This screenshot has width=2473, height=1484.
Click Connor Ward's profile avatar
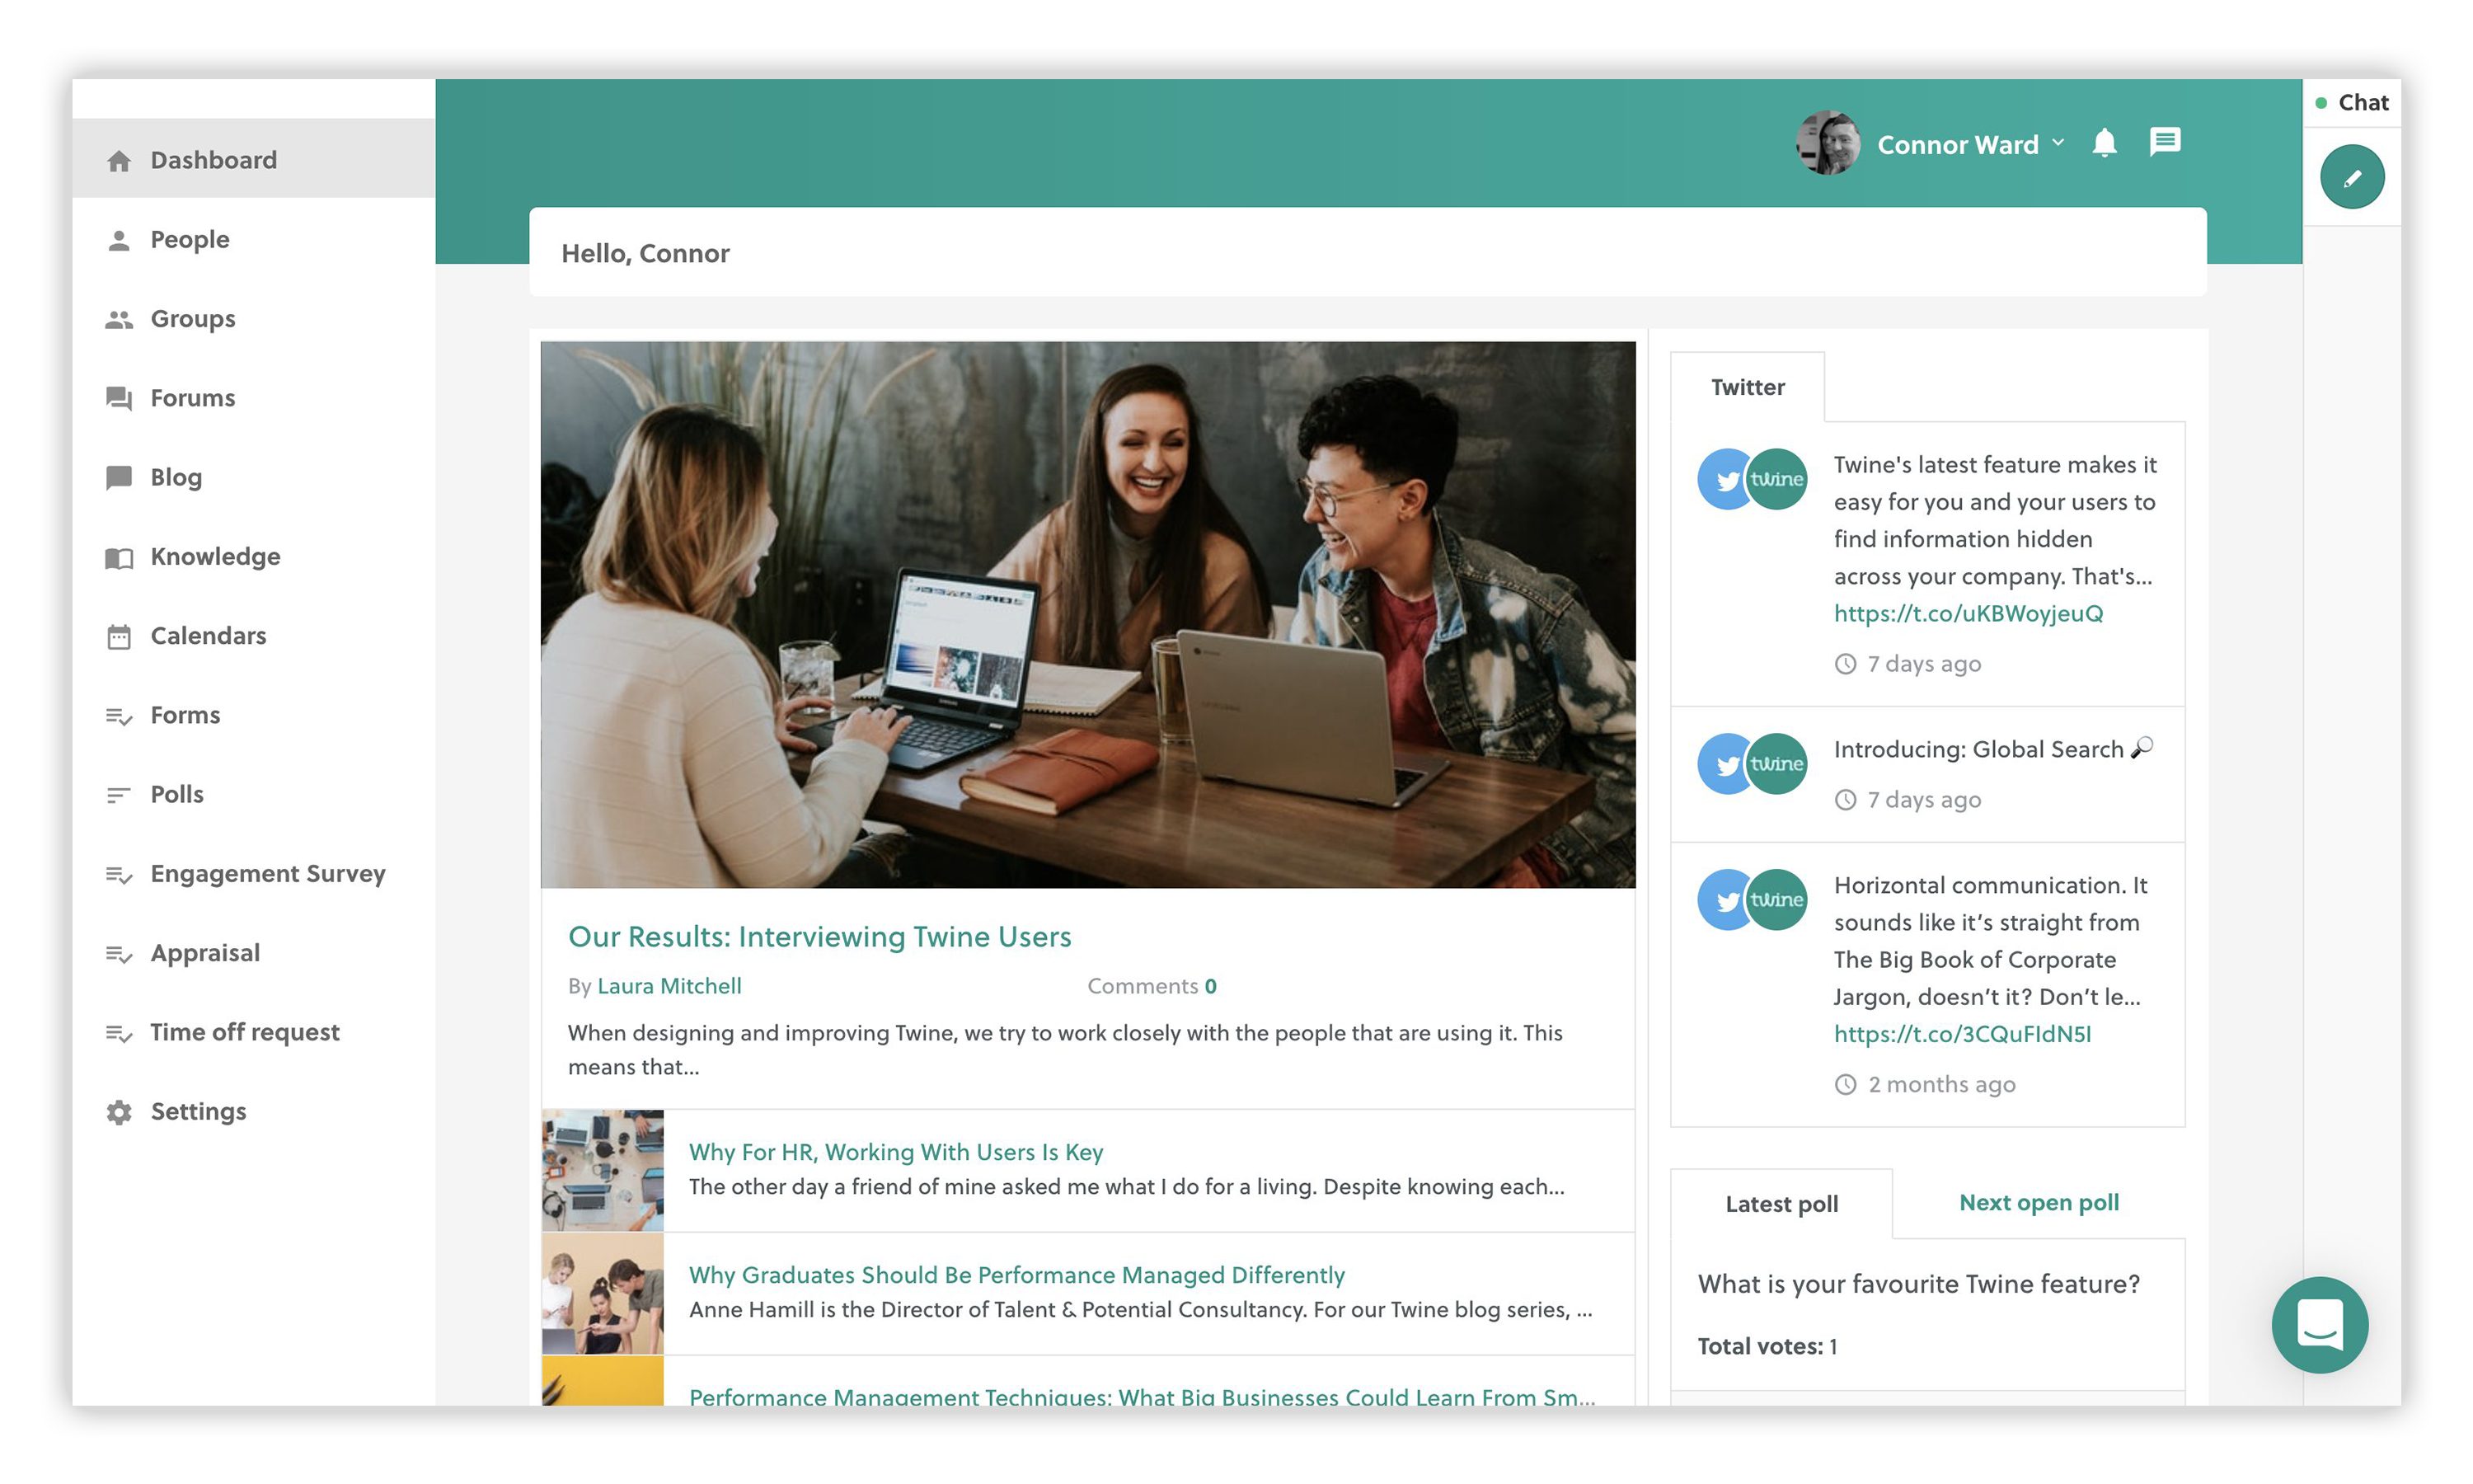[x=1828, y=144]
